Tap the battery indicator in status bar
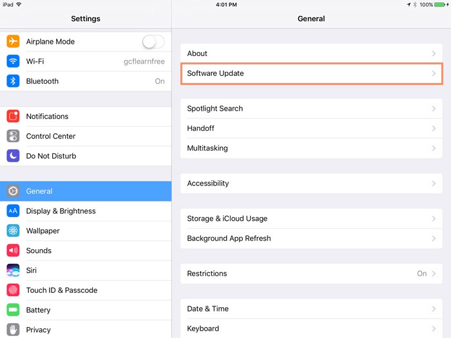The width and height of the screenshot is (451, 338). tap(441, 5)
